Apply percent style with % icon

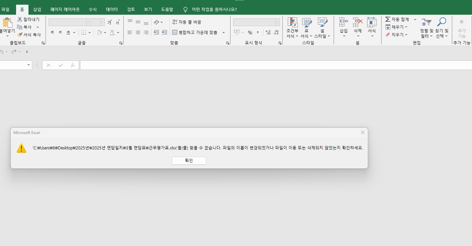[250, 32]
